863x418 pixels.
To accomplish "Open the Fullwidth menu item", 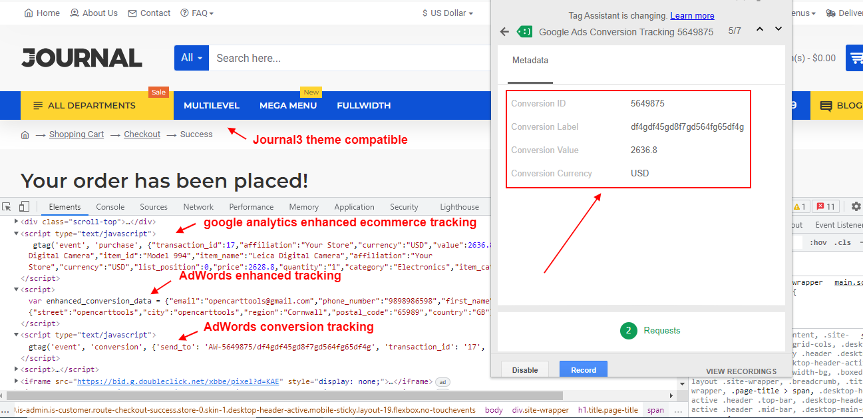I will click(364, 106).
